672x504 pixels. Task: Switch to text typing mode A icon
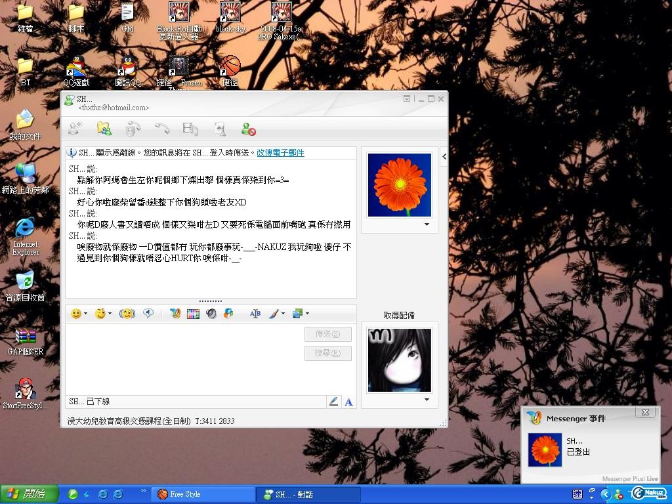(349, 402)
